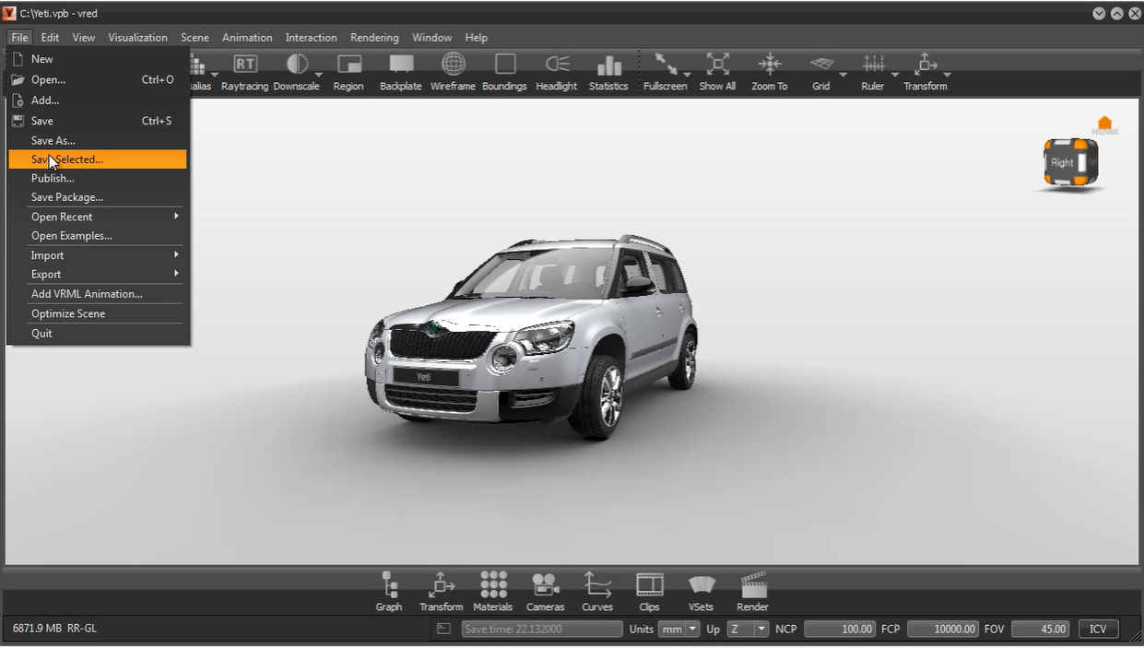Open the Window menu
Image resolution: width=1144 pixels, height=648 pixels.
[431, 38]
